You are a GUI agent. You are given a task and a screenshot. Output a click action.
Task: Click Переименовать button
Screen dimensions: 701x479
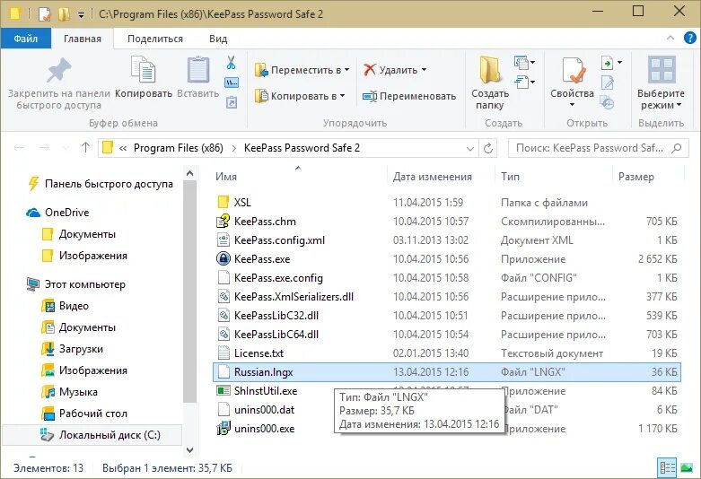pos(409,96)
